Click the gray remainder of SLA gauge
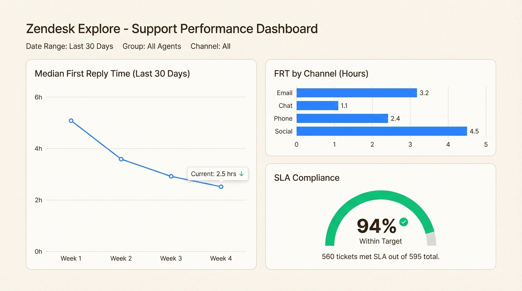This screenshot has width=522, height=291. pos(431,240)
